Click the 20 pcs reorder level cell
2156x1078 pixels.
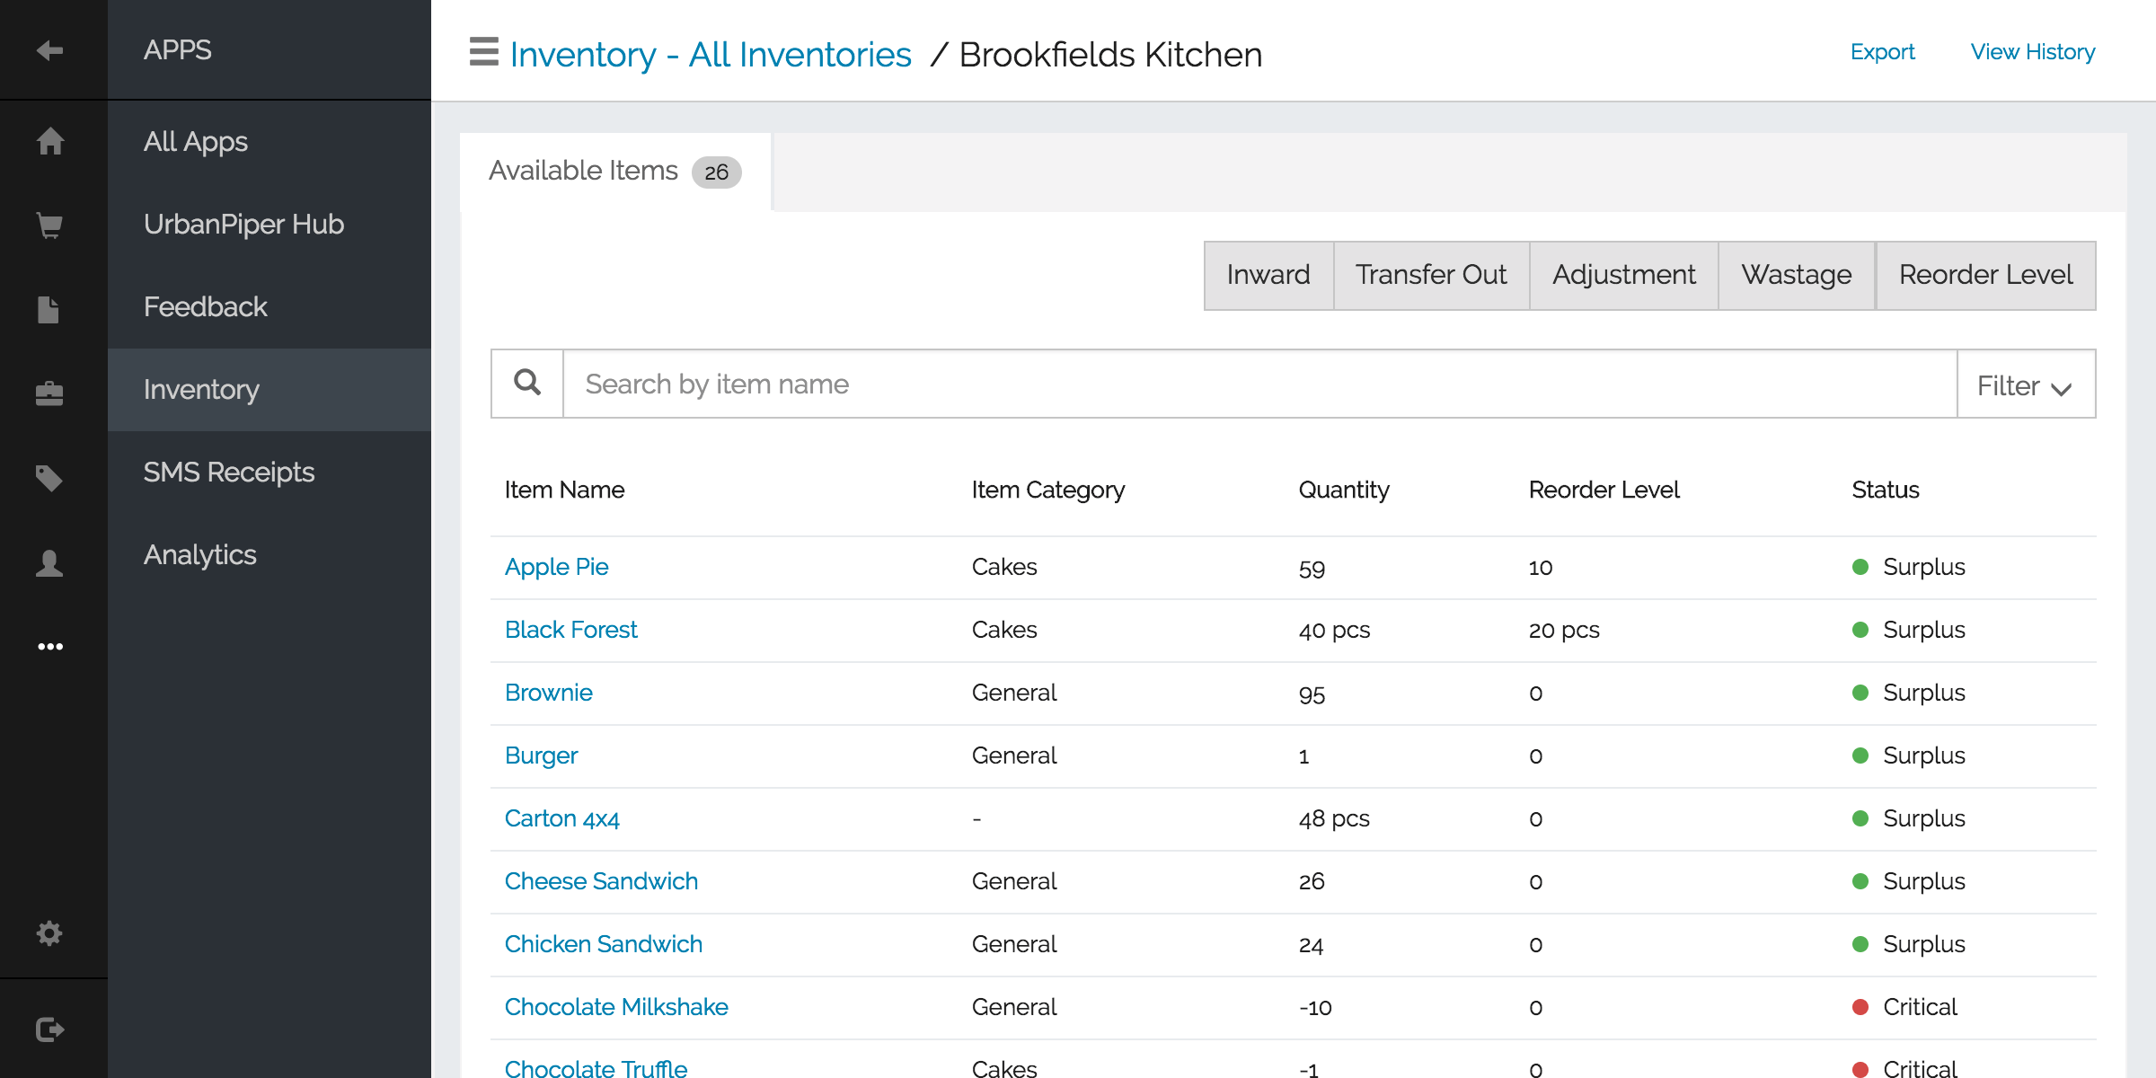[x=1564, y=630]
